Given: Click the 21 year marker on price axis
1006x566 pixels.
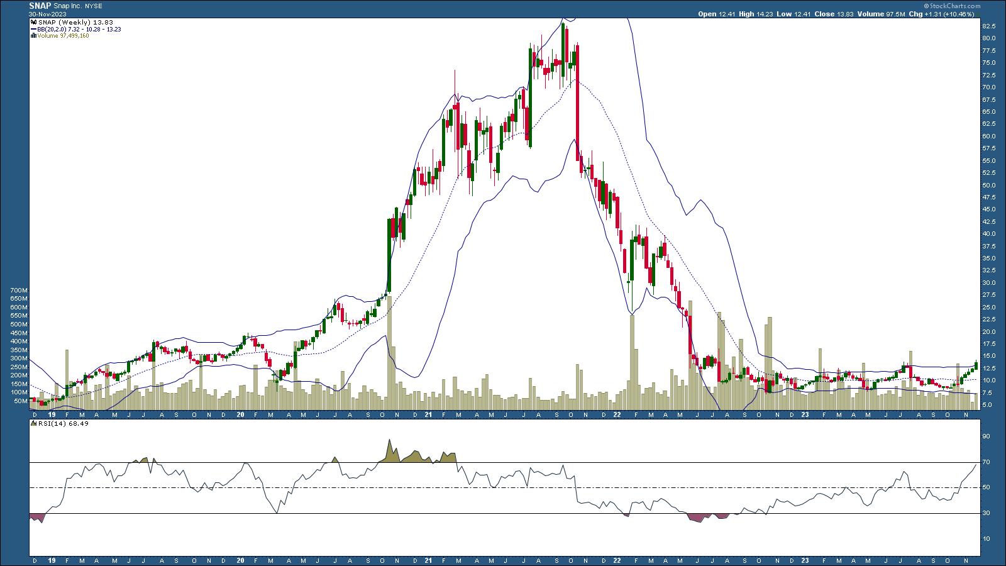Looking at the screenshot, I should pyautogui.click(x=428, y=414).
